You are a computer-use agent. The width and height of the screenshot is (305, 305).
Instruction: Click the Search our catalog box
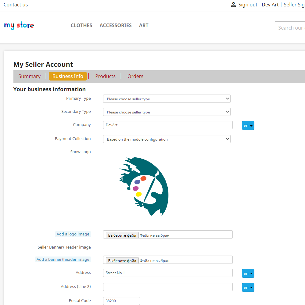point(290,28)
